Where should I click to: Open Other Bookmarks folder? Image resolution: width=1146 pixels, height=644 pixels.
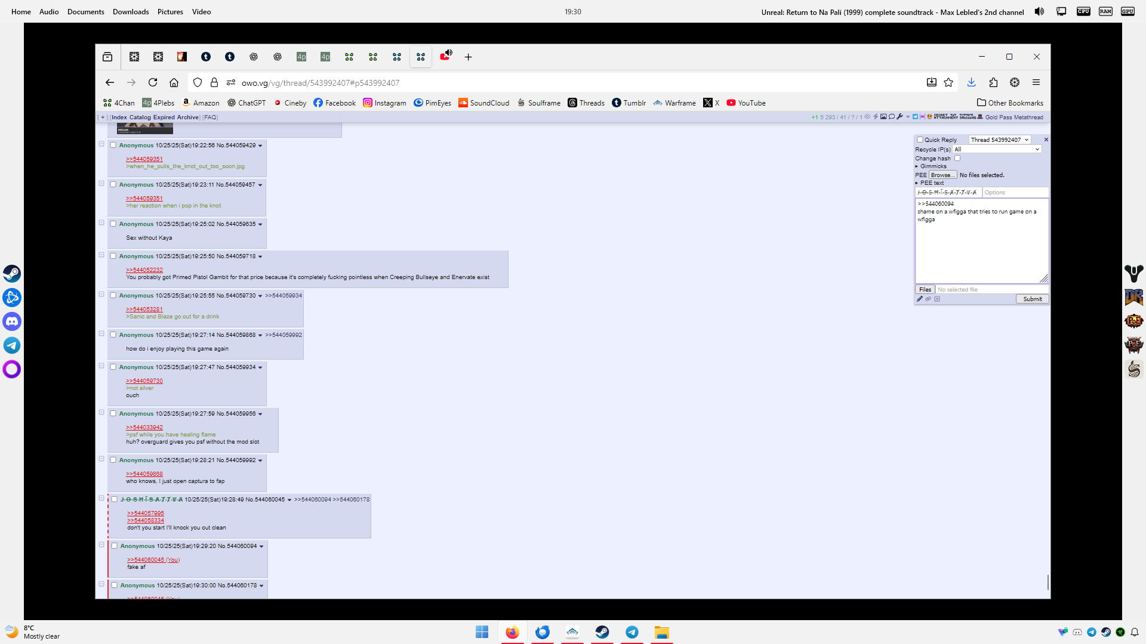1010,103
